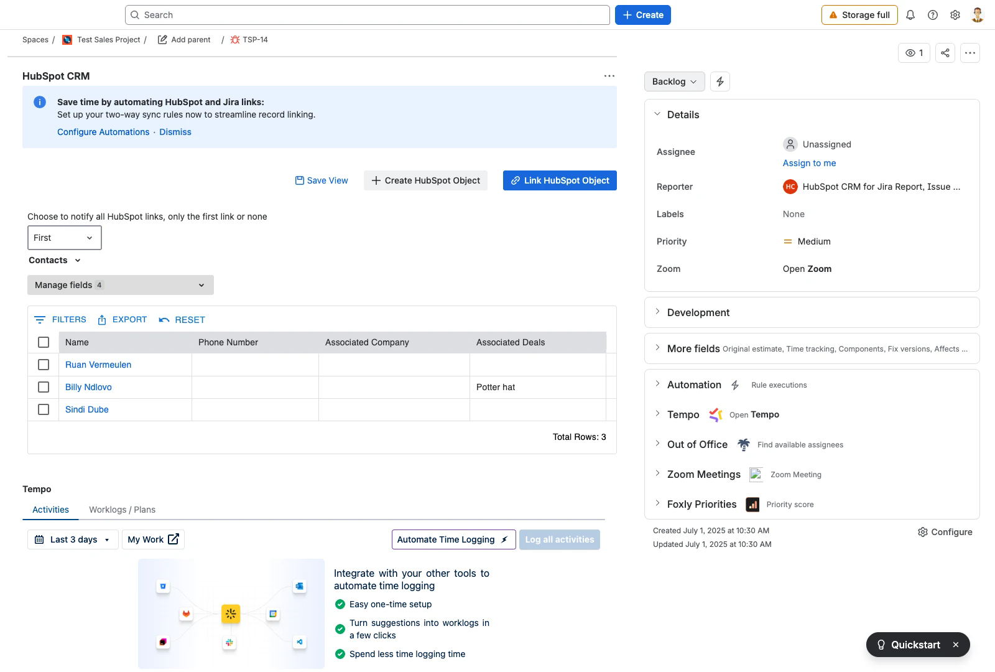Open the table FILTERS option
The image size is (995, 672).
coord(60,320)
